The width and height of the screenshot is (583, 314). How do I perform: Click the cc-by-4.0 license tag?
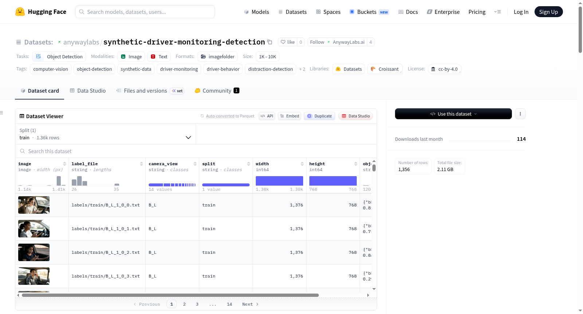point(445,69)
